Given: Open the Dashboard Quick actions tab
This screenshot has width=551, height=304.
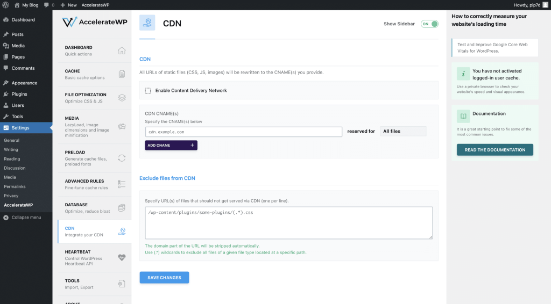Looking at the screenshot, I should point(95,50).
